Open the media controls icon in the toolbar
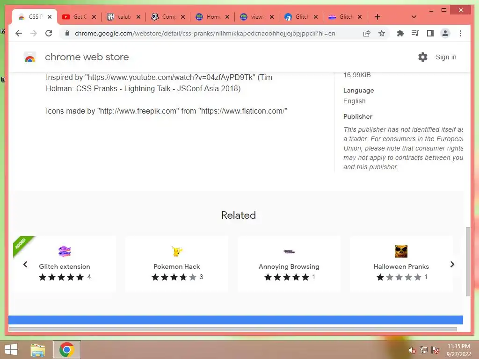 pos(415,33)
